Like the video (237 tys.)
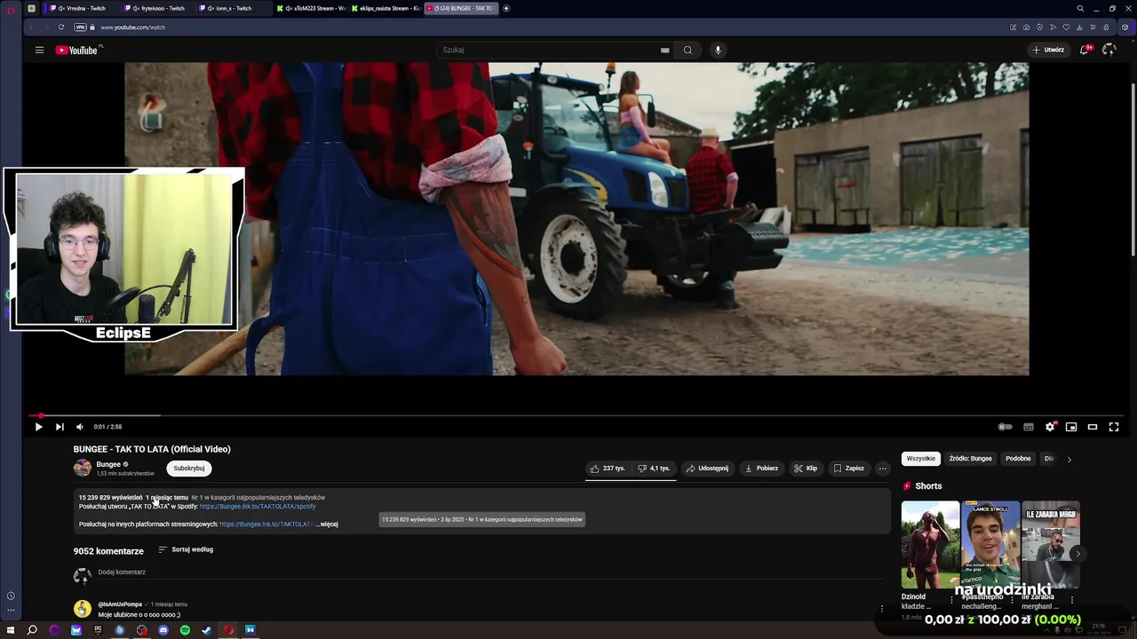This screenshot has width=1137, height=639. coord(608,469)
